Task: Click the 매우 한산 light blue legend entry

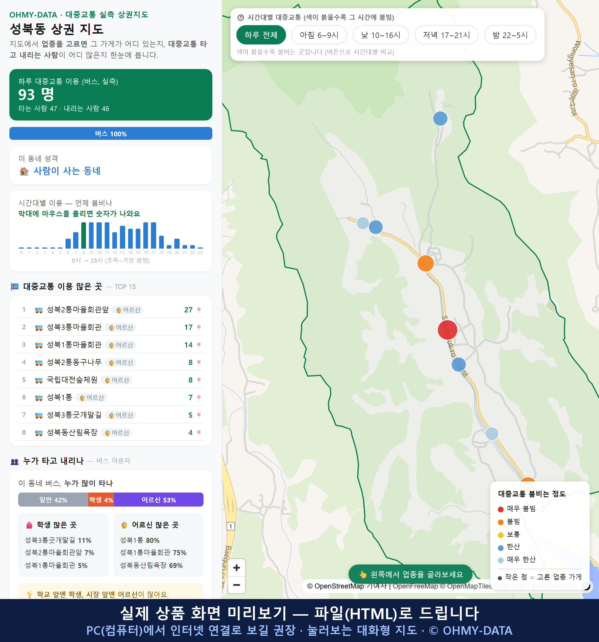Action: tap(517, 560)
